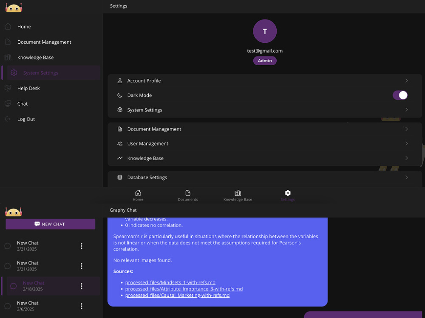Open the Causal_Marketing-with-refs.md source link
The width and height of the screenshot is (425, 318).
click(x=177, y=295)
